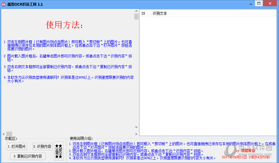Click the empty recognized-text list area
The image size is (279, 163).
coord(208,76)
